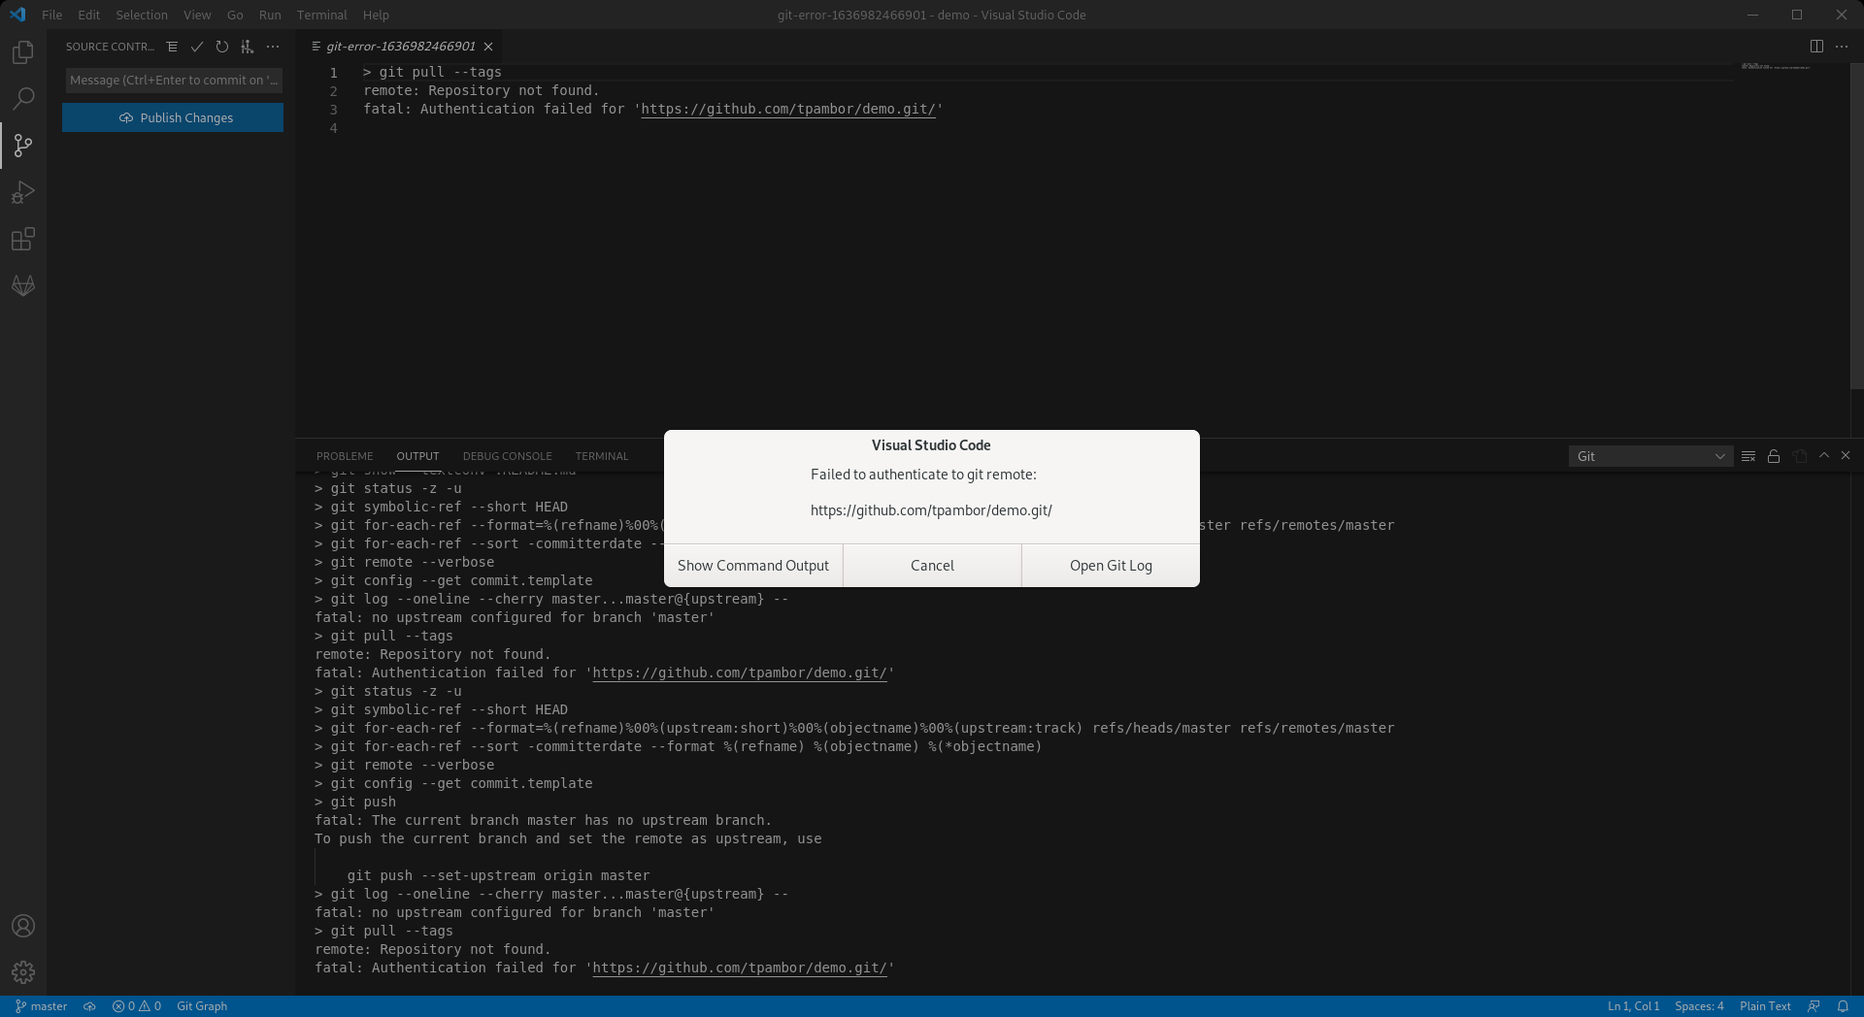Toggle output auto-scroll lock

coord(1774,456)
